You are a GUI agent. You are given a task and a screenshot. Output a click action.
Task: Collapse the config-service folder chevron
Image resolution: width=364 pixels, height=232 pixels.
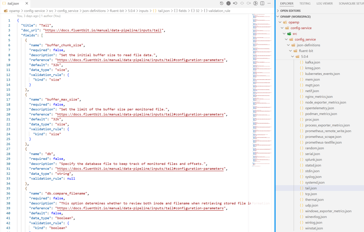(282, 28)
